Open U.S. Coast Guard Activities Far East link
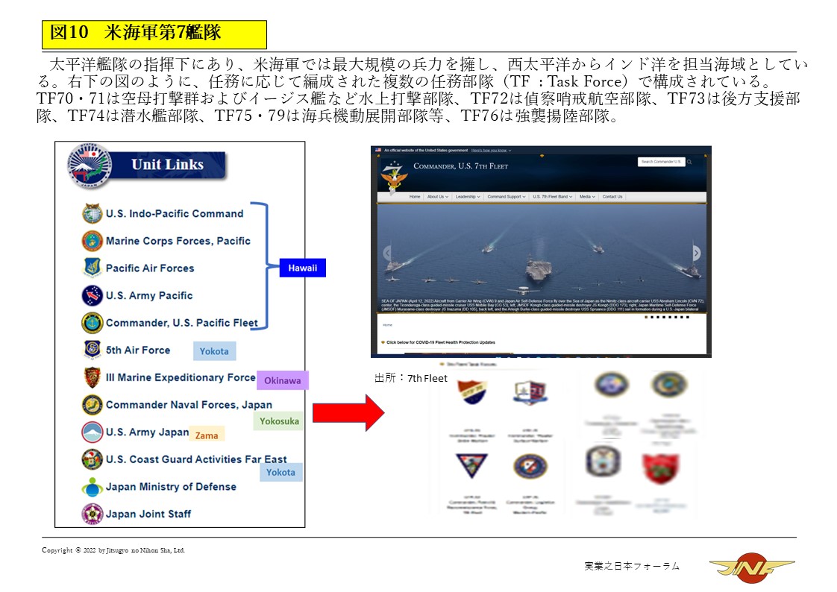837x592 pixels. (196, 460)
